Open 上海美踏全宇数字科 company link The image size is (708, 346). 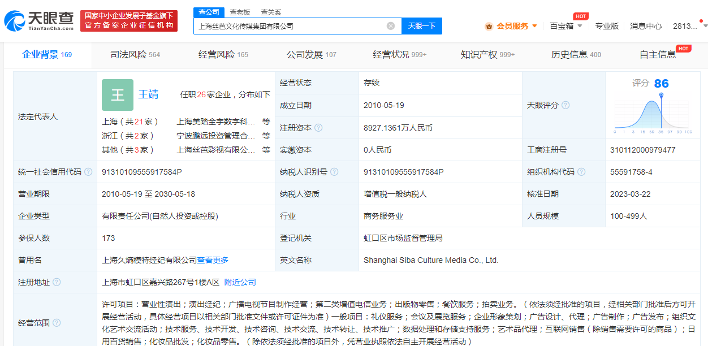tap(216, 122)
